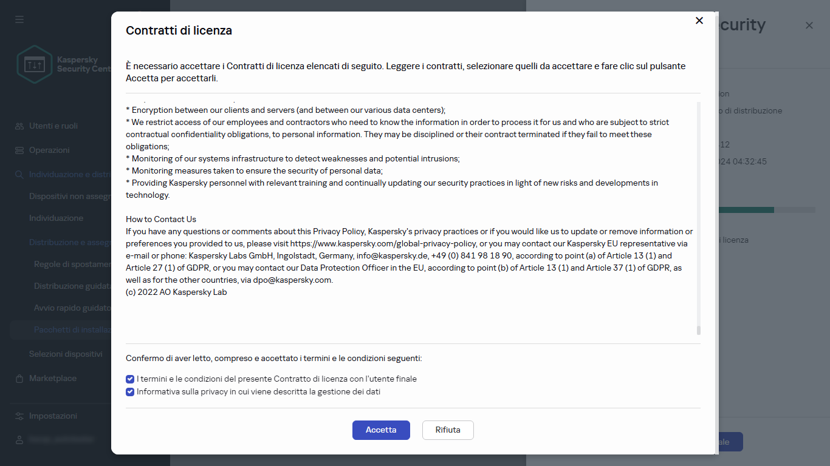Viewport: 830px width, 466px height.
Task: Click the Individuazione magnifier icon
Action: [x=19, y=175]
